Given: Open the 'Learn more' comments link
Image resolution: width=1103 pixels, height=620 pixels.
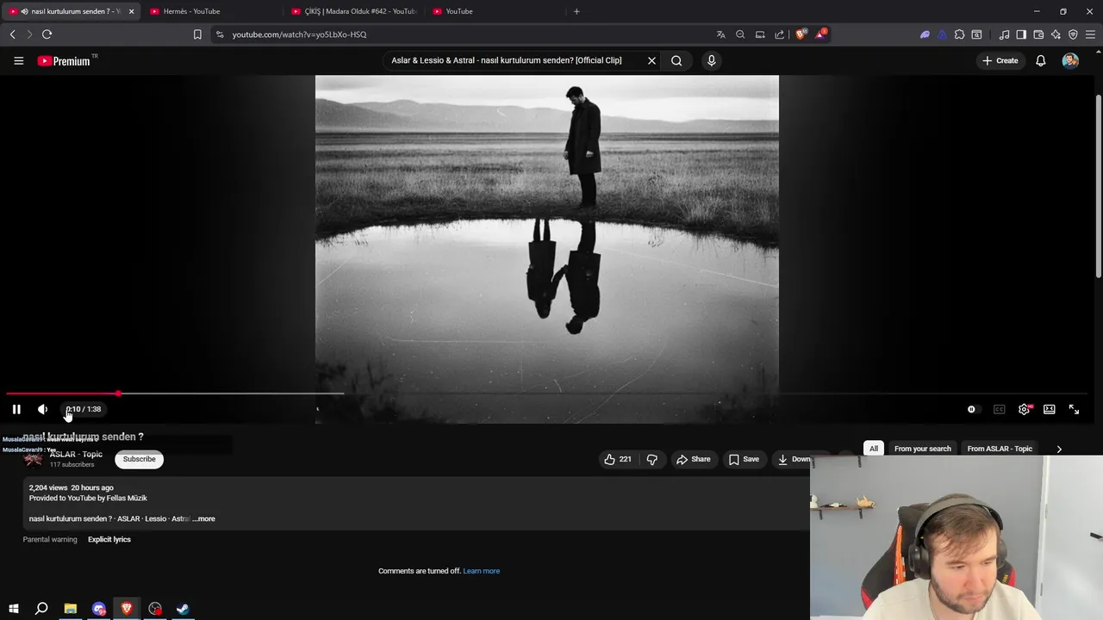Looking at the screenshot, I should [x=481, y=571].
